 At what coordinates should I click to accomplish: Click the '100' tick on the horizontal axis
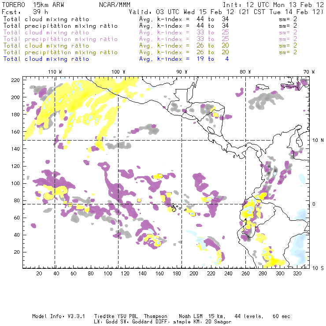[x=108, y=274]
